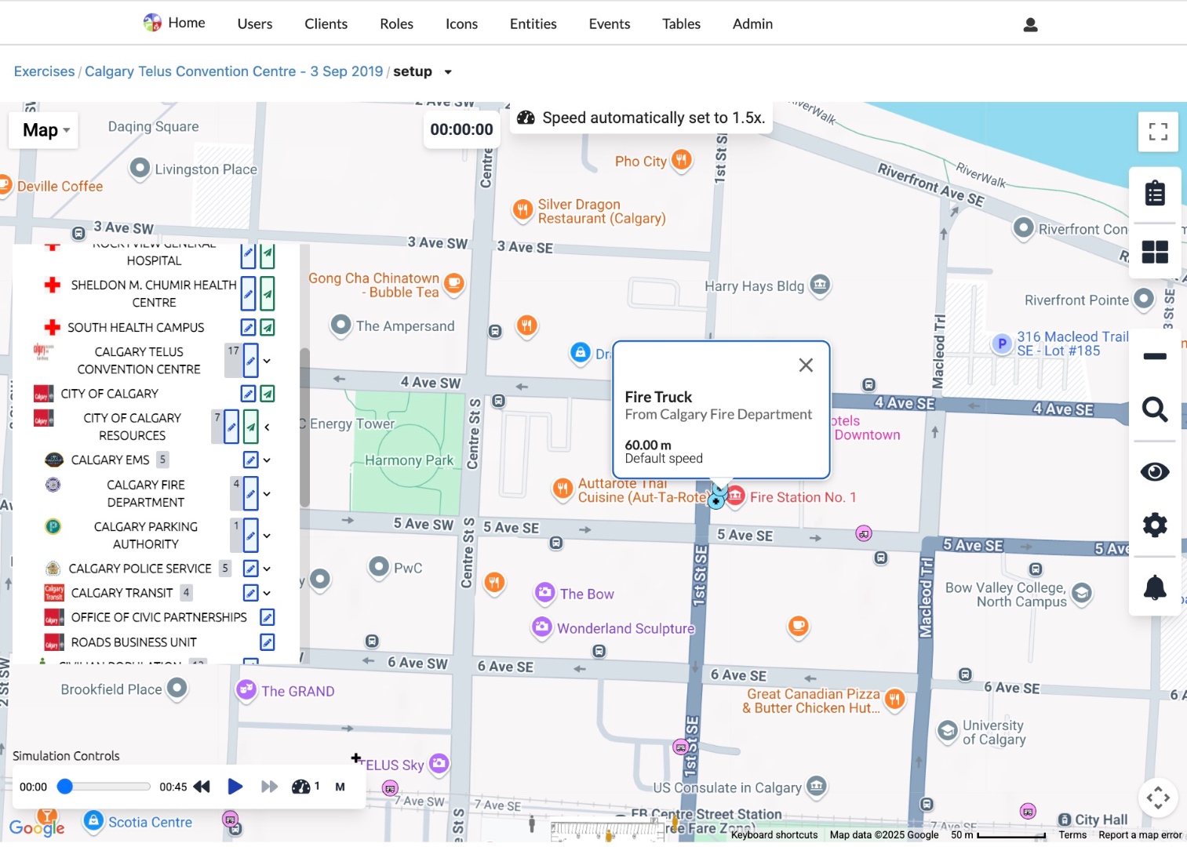Select the Calgary Fire Department label

(x=145, y=493)
